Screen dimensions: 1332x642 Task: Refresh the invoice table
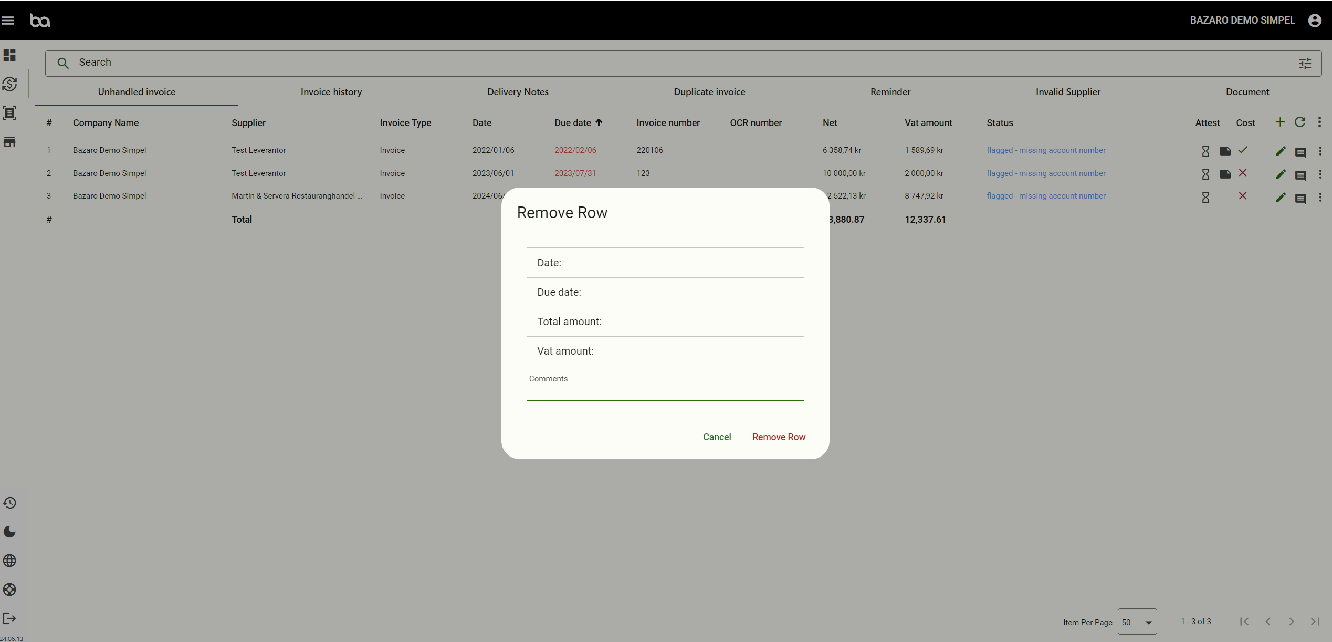coord(1300,122)
